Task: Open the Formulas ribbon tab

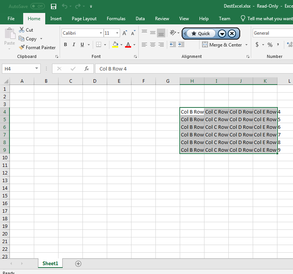Action: (x=116, y=19)
